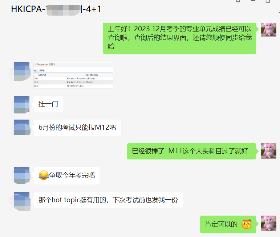Click the contact avatar beside the results image

(x=21, y=71)
